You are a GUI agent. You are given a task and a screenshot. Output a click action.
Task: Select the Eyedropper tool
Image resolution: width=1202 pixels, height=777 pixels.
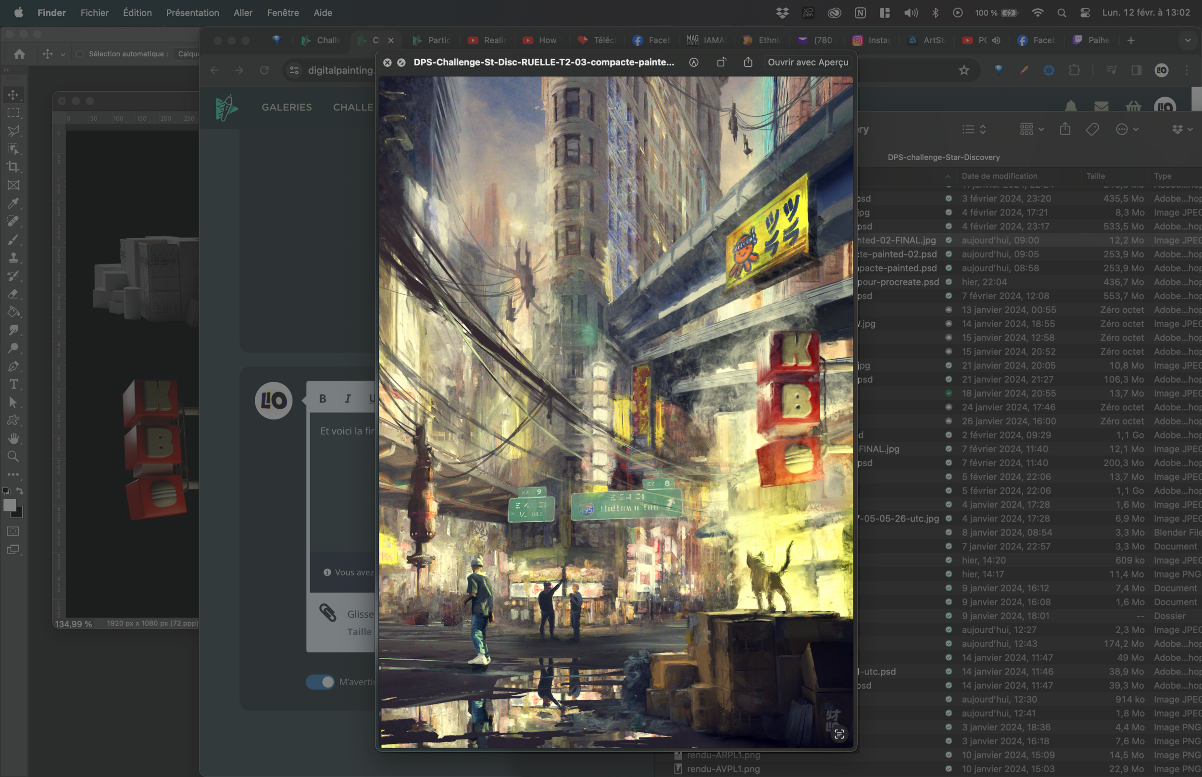pyautogui.click(x=13, y=203)
